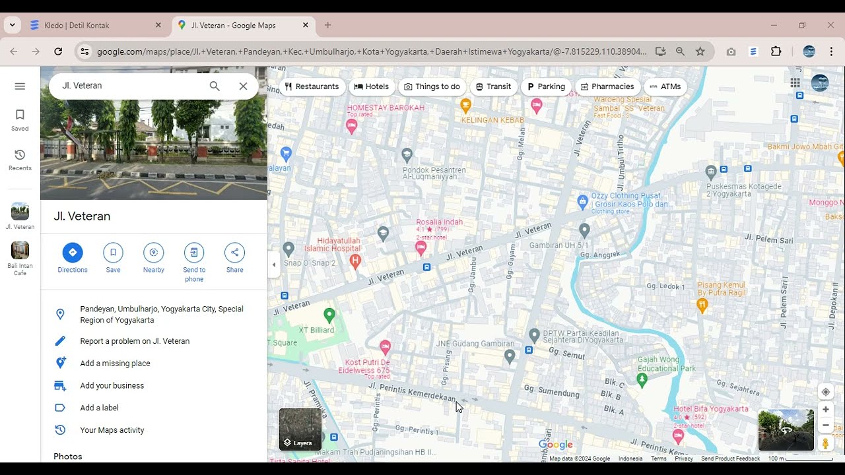Filter map by Pharmacies

point(607,86)
